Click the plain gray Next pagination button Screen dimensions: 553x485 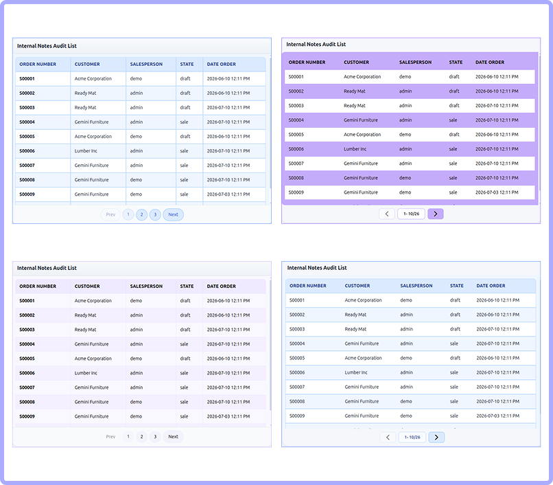173,437
